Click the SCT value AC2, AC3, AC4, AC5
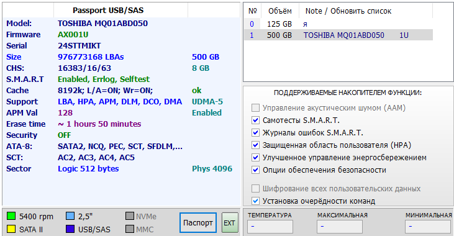 (96, 158)
